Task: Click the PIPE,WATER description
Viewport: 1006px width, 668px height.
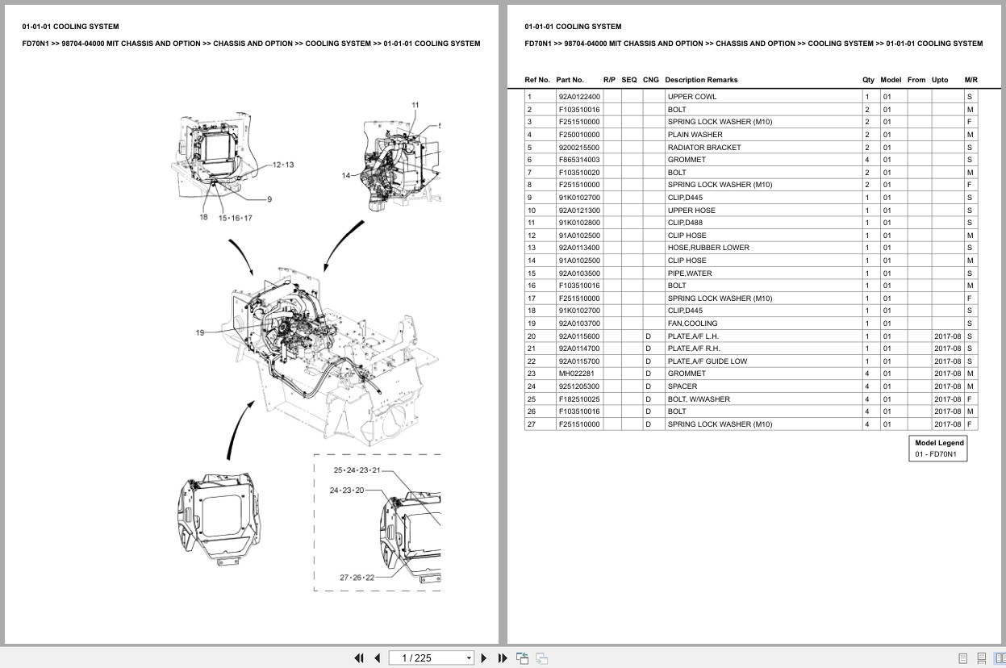Action: pyautogui.click(x=690, y=273)
